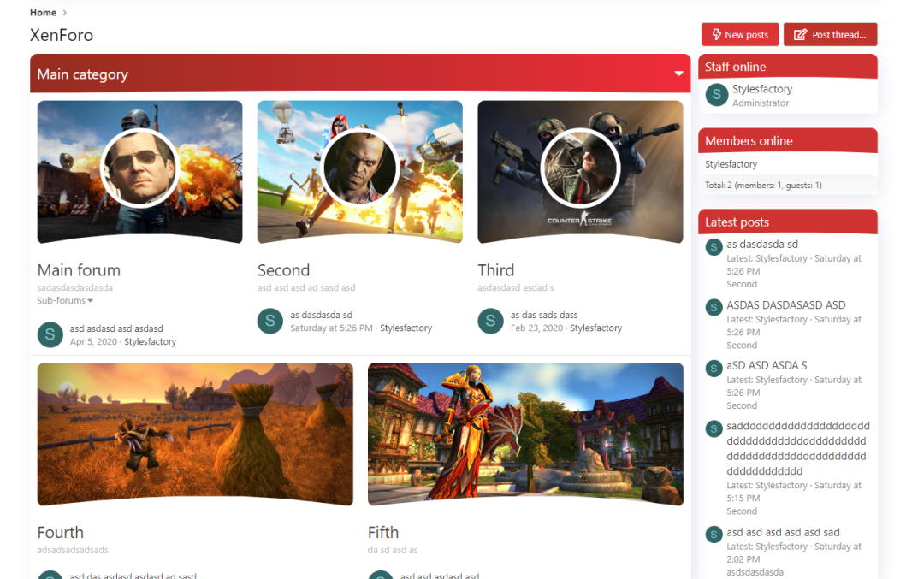This screenshot has height=579, width=906.
Task: Expand the Sub-forums dropdown under Main forum
Action: point(65,301)
